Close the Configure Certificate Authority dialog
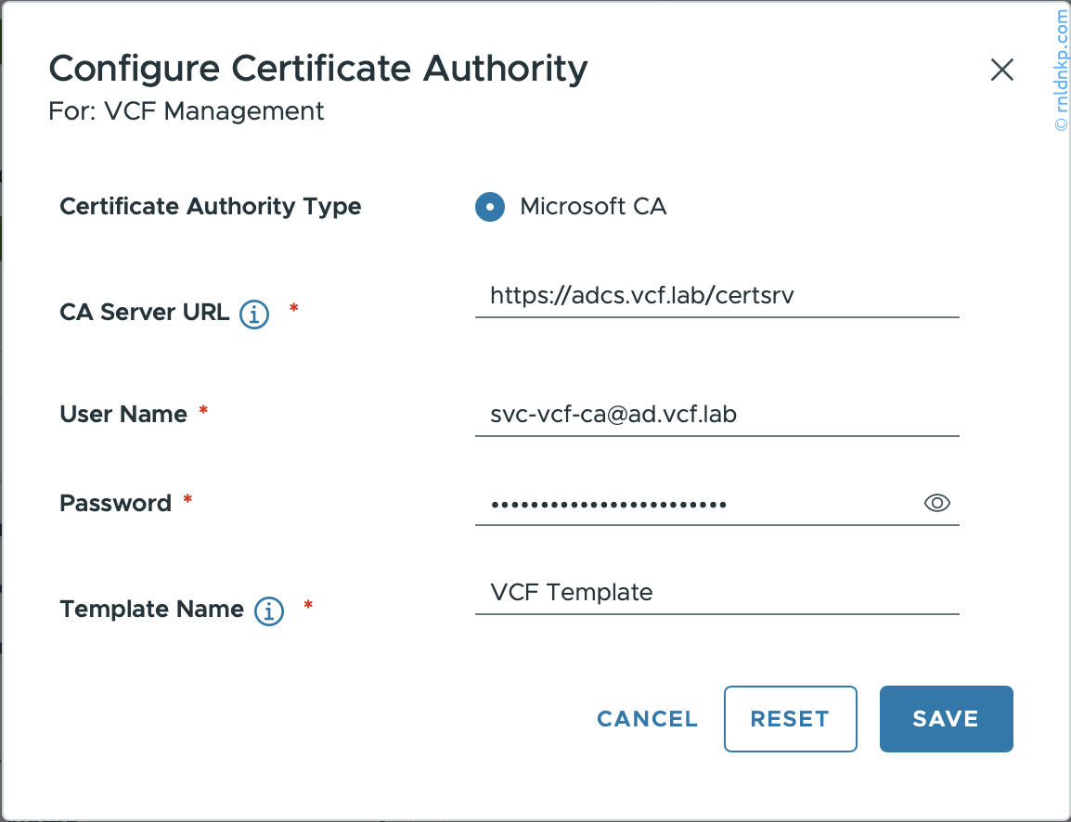Screen dimensions: 1071x822 coord(1001,71)
